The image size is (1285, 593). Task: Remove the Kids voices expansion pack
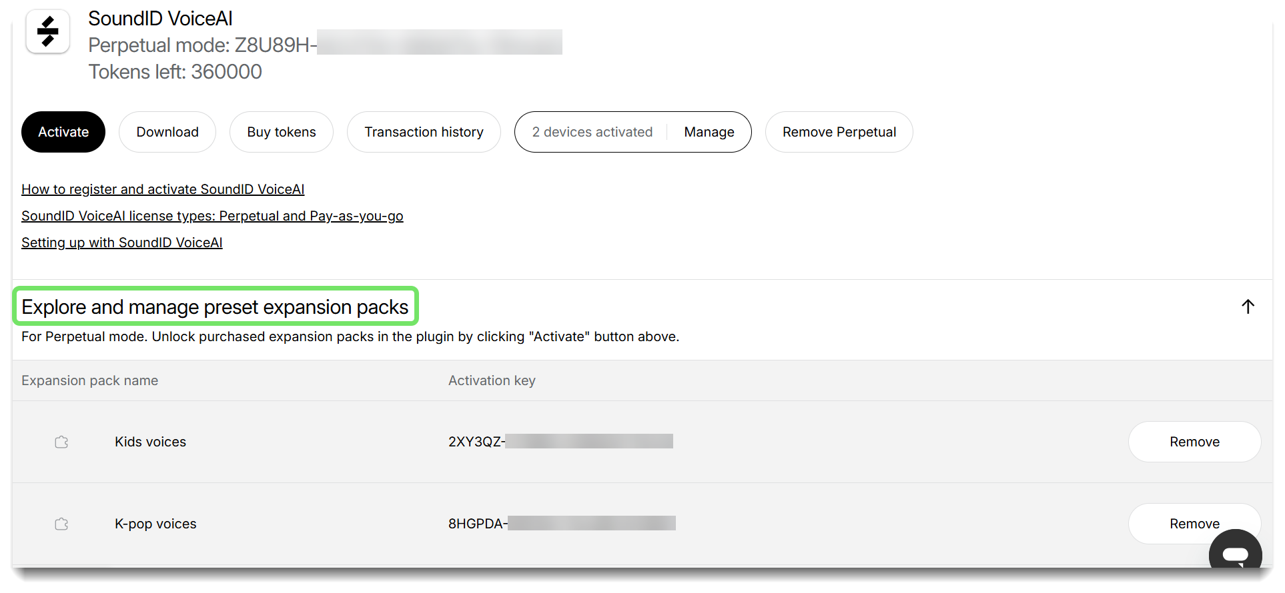1194,442
